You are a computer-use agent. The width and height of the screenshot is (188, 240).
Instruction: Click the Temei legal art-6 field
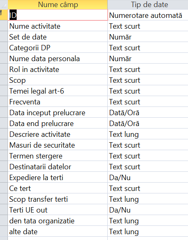[58, 91]
